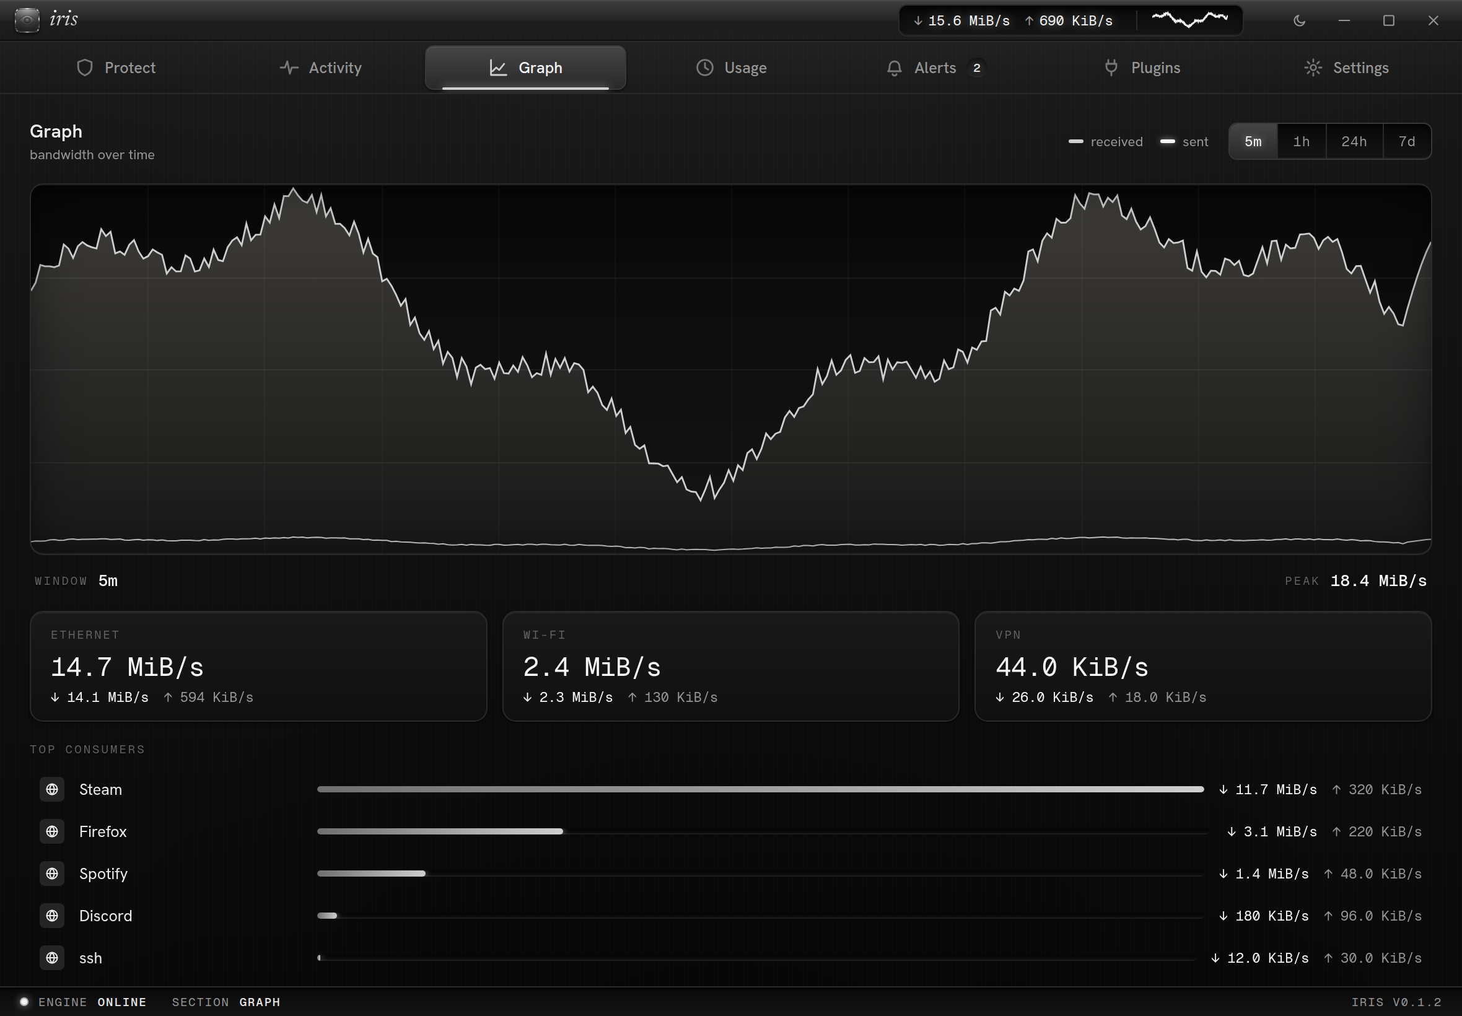Toggle dark mode moon icon

[1299, 20]
